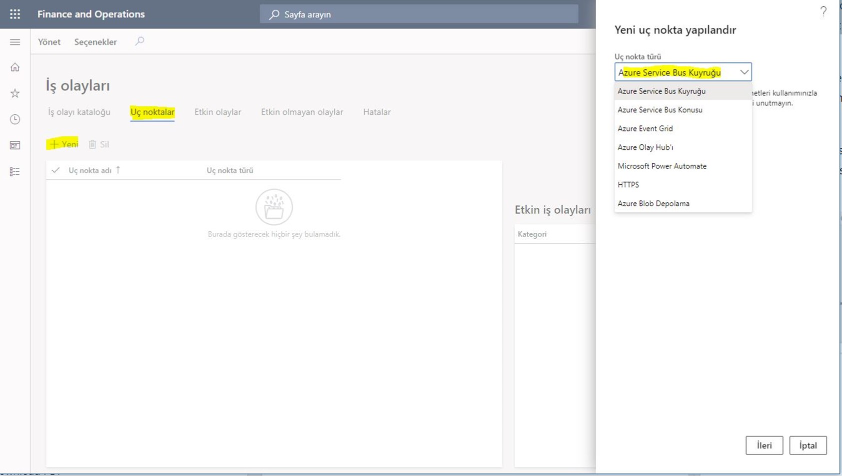The width and height of the screenshot is (842, 476).
Task: Switch to Etkin olmayan olaylar tab
Action: coord(302,112)
